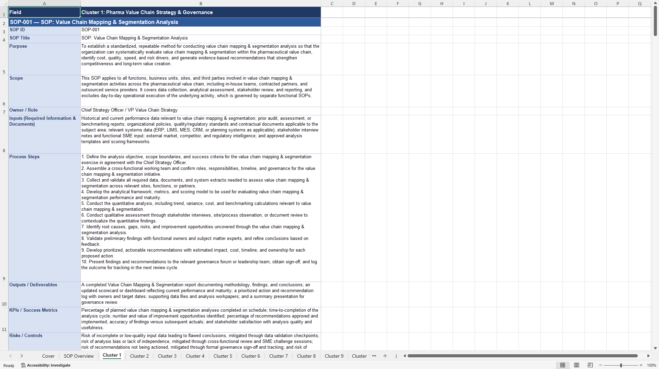Switch to Cluster 3 sheet tab
659x369 pixels.
(x=167, y=356)
